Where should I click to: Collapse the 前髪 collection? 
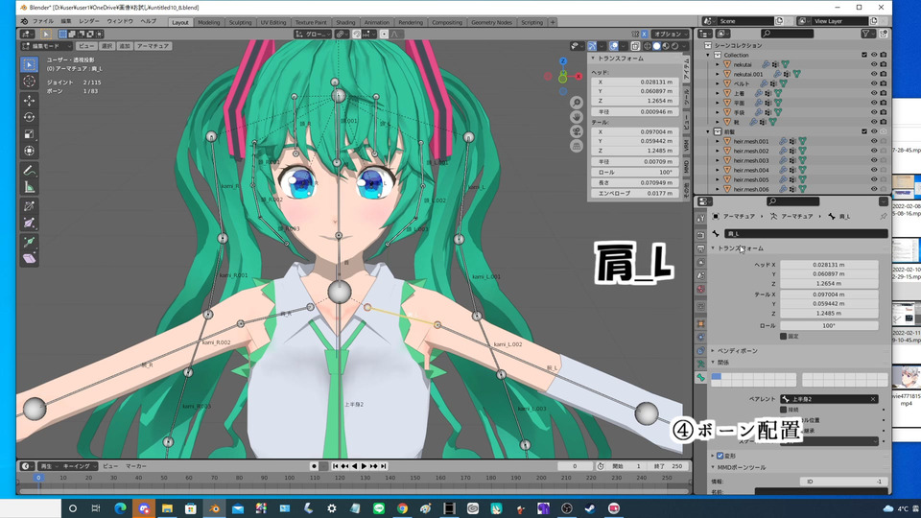pyautogui.click(x=708, y=131)
